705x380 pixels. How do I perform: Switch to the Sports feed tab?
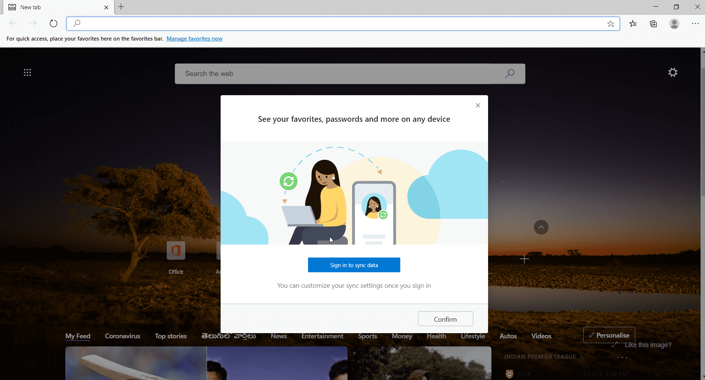[x=367, y=336]
